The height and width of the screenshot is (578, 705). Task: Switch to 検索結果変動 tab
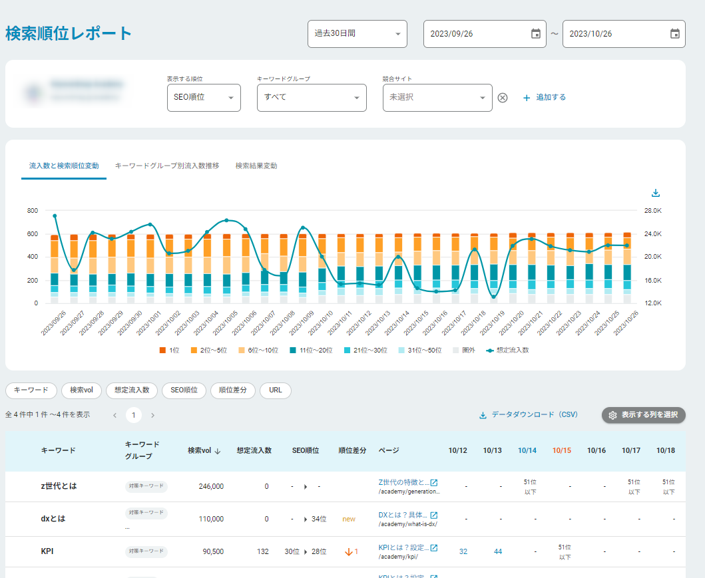[256, 166]
